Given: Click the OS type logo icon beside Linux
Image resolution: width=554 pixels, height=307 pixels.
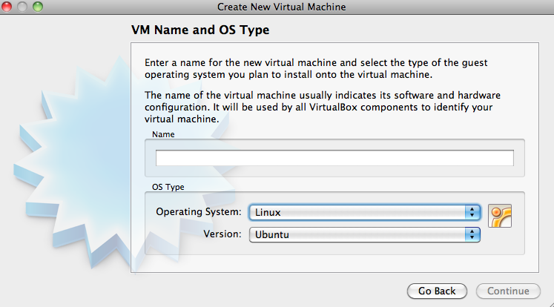Looking at the screenshot, I should coord(501,215).
